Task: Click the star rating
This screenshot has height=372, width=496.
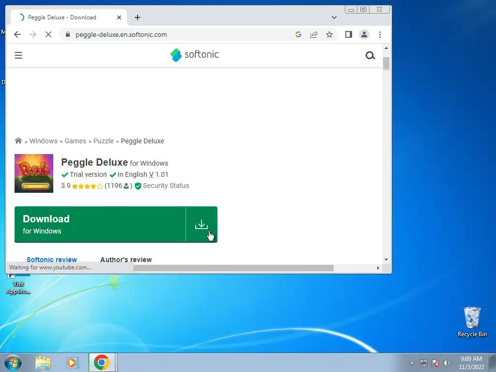Action: click(87, 186)
